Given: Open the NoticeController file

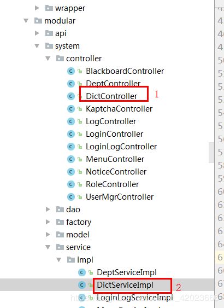Looking at the screenshot, I should click(116, 172).
